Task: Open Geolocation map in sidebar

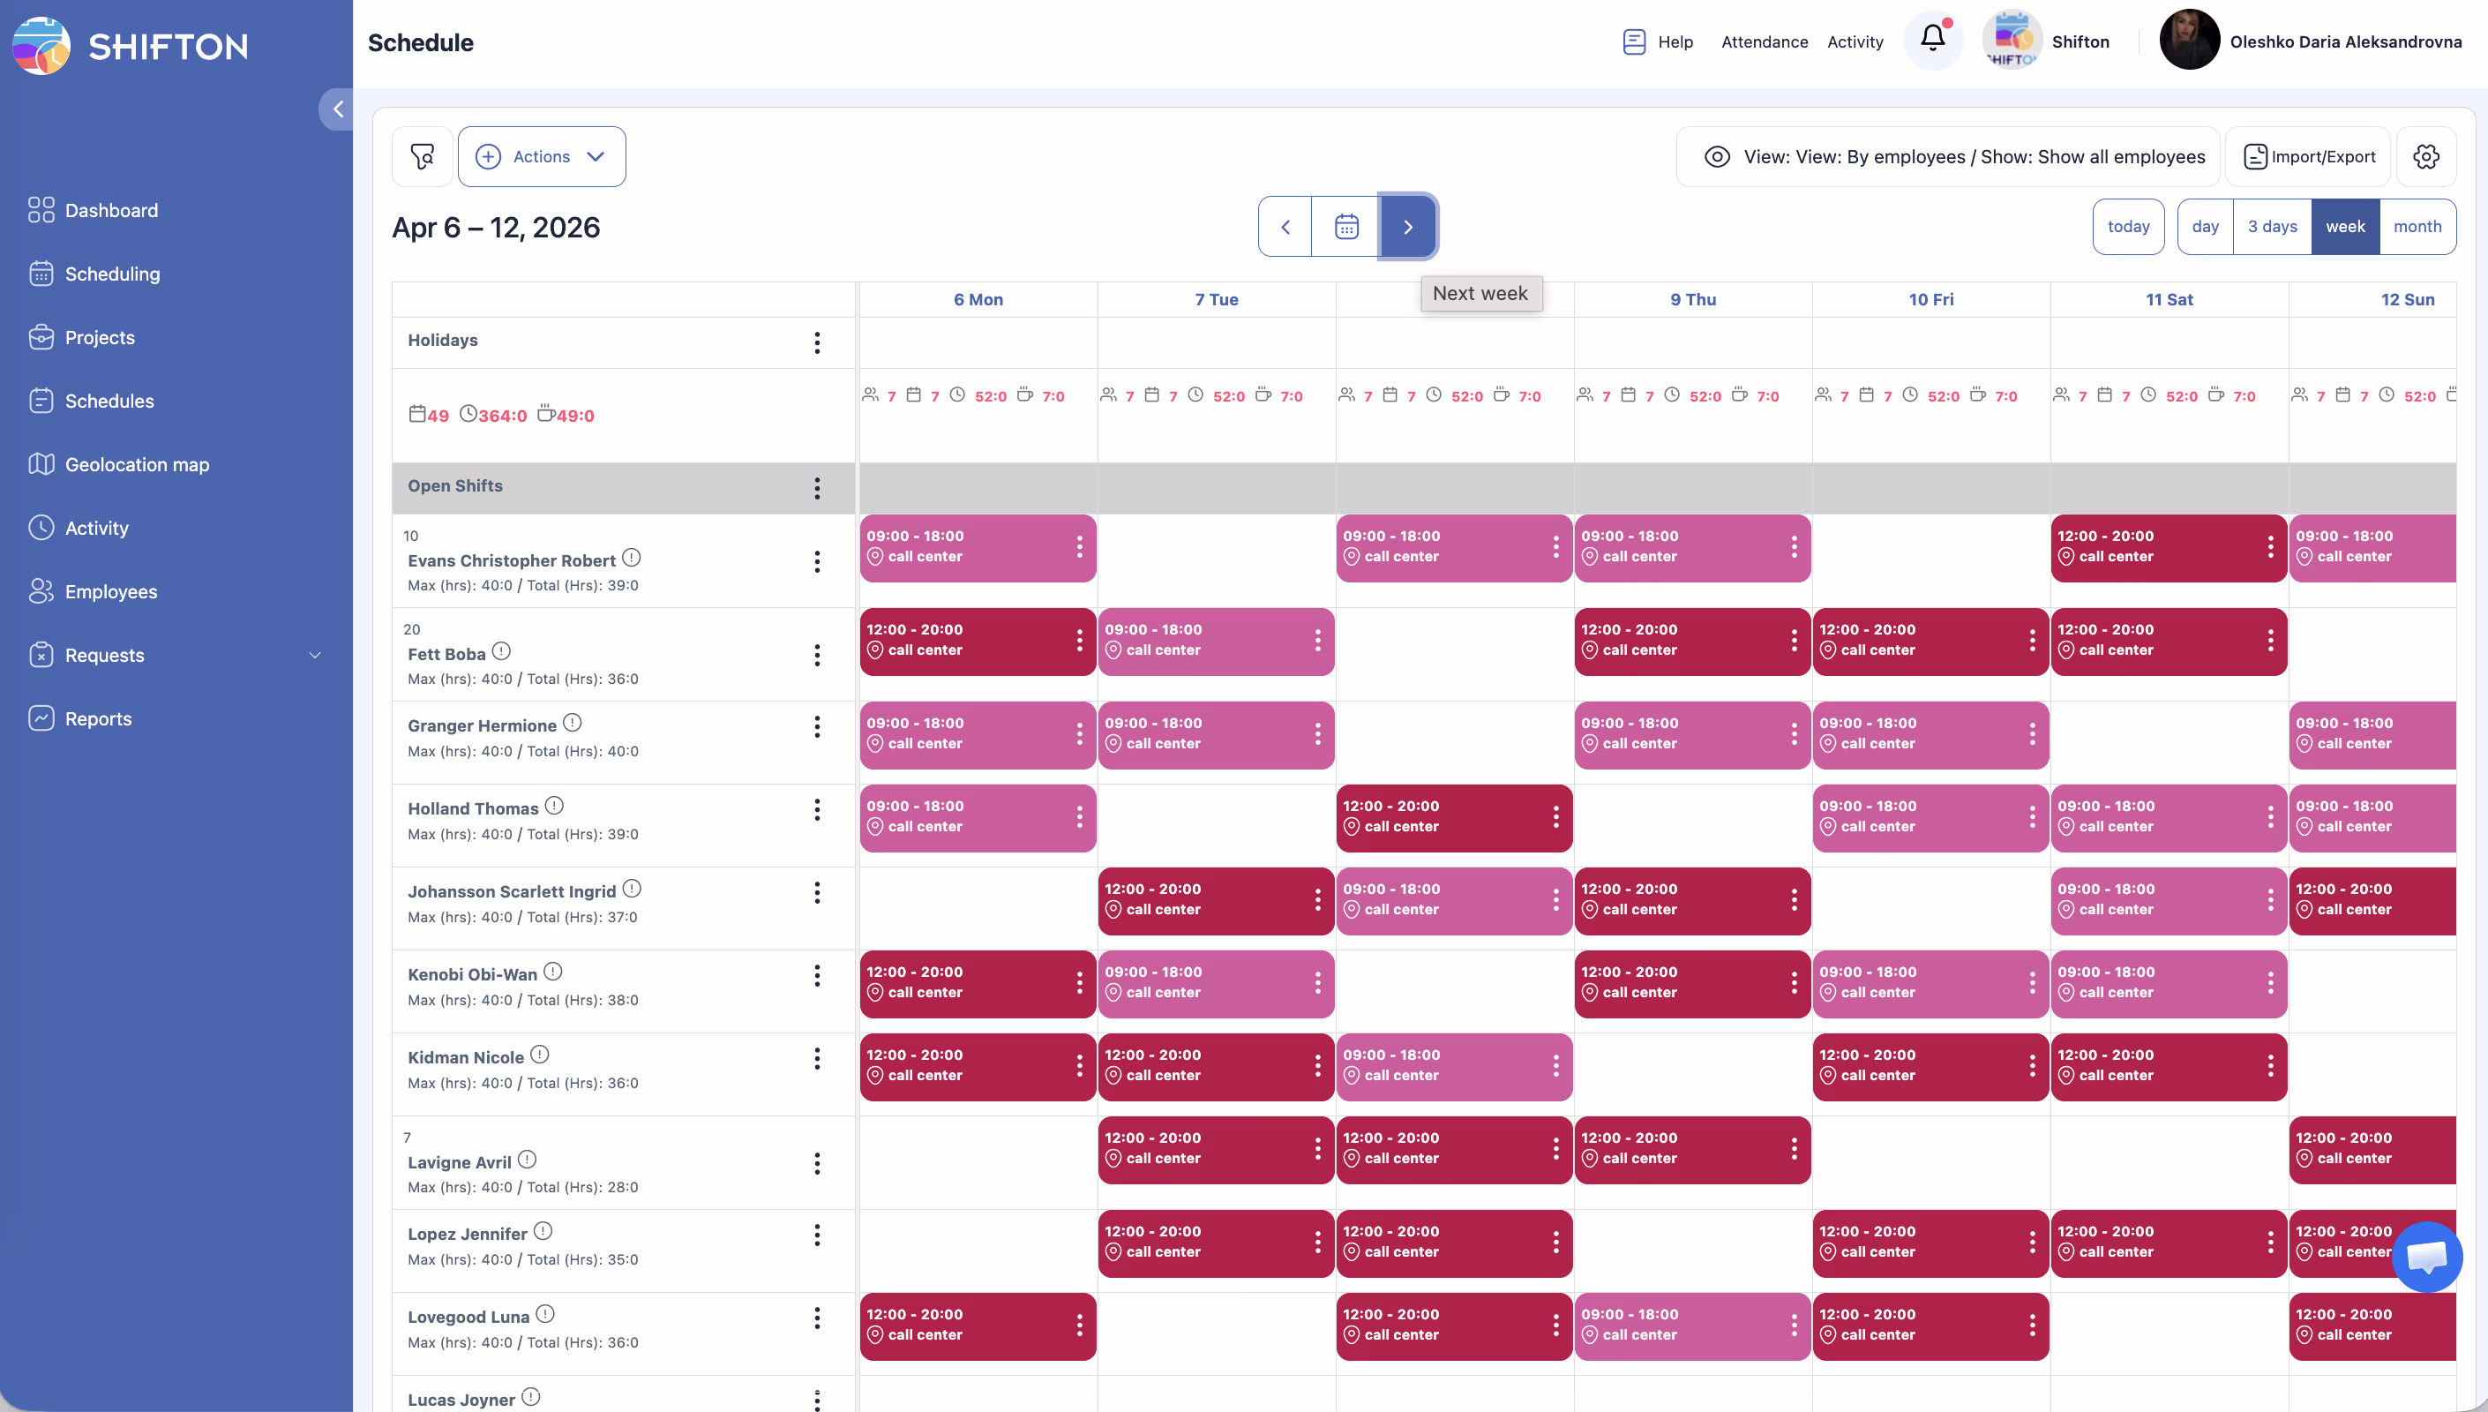Action: [137, 464]
